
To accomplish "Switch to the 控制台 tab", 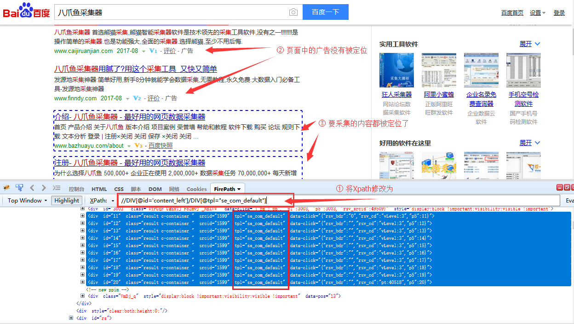I will [x=76, y=189].
